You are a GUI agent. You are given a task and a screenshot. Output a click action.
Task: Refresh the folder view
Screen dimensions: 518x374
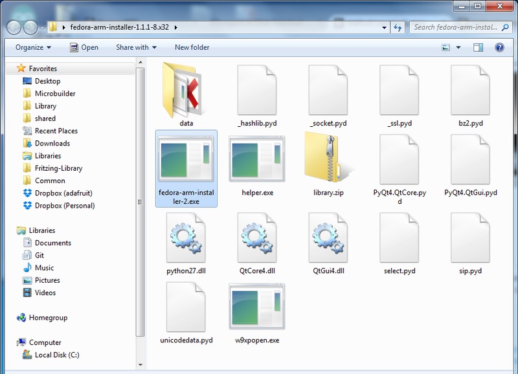point(398,27)
